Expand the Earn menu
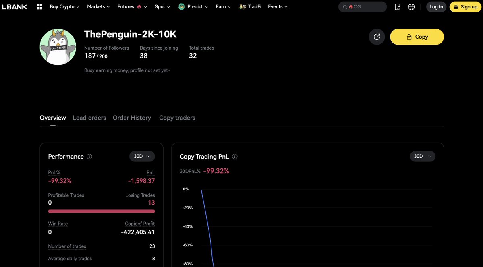Viewport: 483px width, 267px height. [223, 7]
